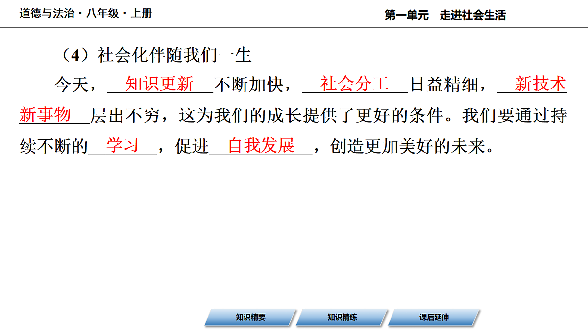Click the red answer 学习

coord(123,145)
